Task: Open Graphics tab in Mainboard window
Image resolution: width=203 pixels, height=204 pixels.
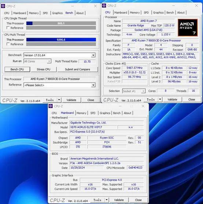Action: [105, 113]
